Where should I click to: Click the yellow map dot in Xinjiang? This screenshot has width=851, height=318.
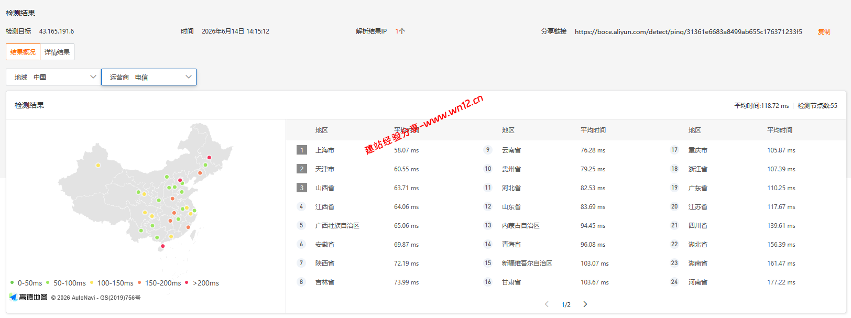(x=98, y=166)
